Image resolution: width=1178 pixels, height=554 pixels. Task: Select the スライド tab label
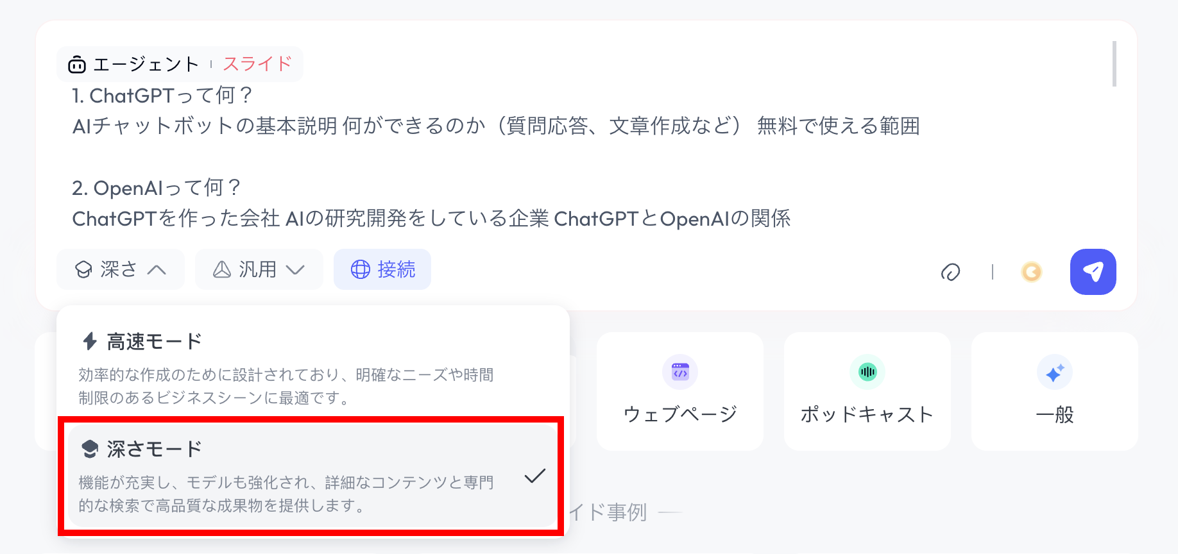(x=257, y=64)
